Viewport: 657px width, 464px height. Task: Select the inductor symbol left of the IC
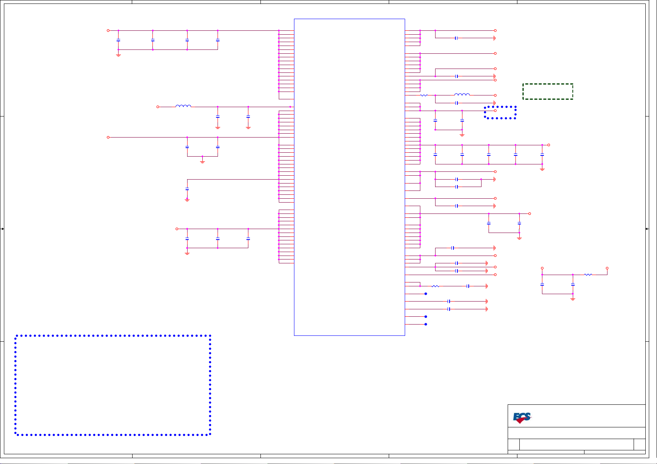tap(183, 106)
